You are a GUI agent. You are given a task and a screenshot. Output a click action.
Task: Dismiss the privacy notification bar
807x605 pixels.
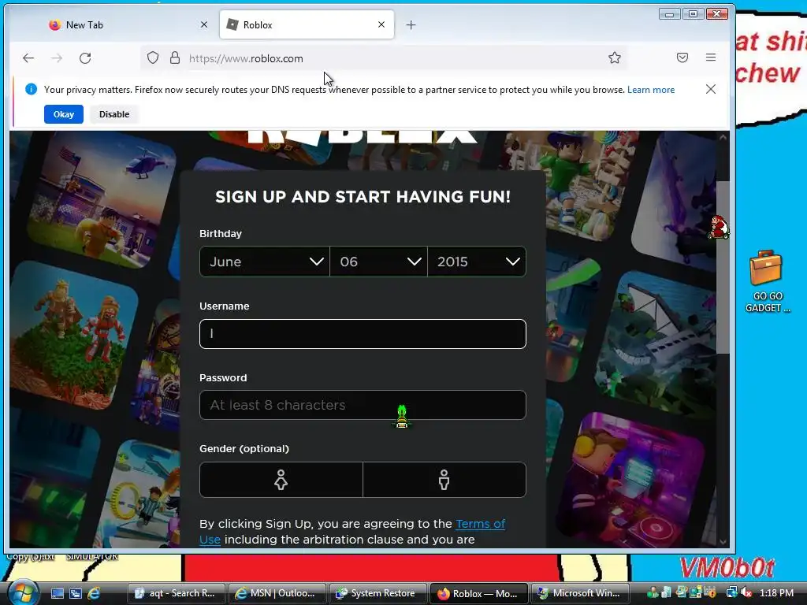(711, 89)
